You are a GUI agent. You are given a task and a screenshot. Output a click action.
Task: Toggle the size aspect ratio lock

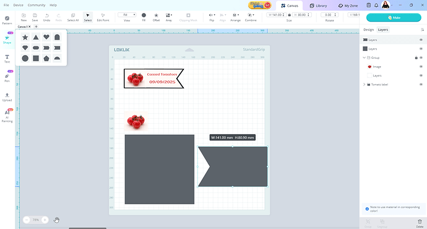pyautogui.click(x=289, y=15)
